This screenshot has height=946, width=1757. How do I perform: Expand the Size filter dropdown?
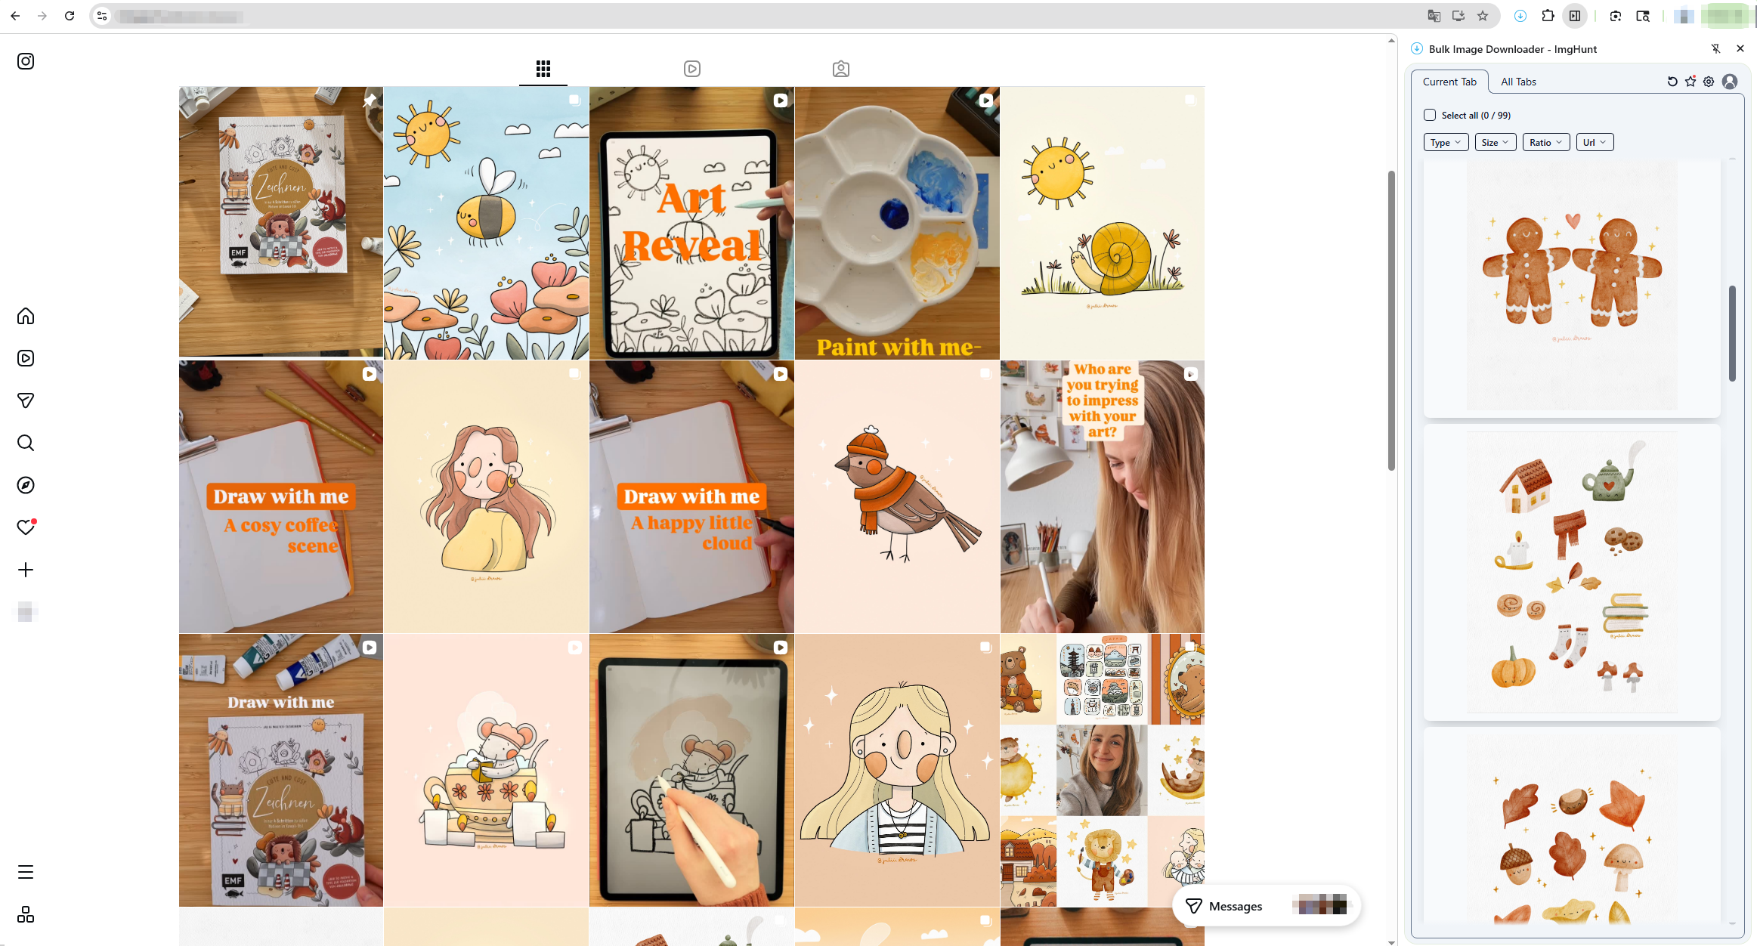[x=1495, y=142]
